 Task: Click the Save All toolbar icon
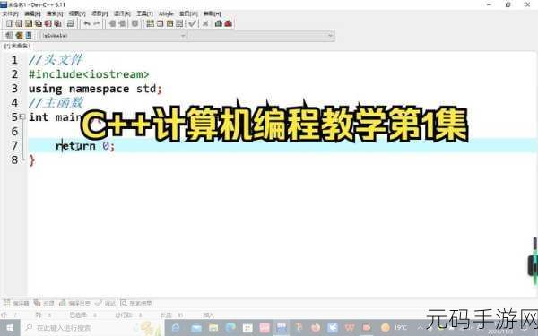point(39,23)
